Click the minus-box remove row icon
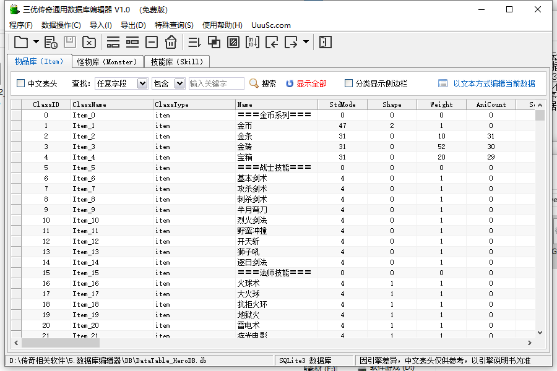Screen dimensions: 557x371 tap(152, 42)
